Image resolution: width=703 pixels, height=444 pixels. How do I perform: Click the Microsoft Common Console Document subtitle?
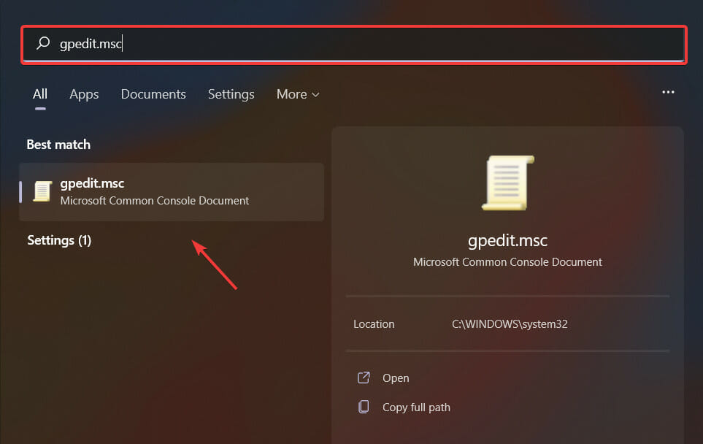pyautogui.click(x=507, y=261)
